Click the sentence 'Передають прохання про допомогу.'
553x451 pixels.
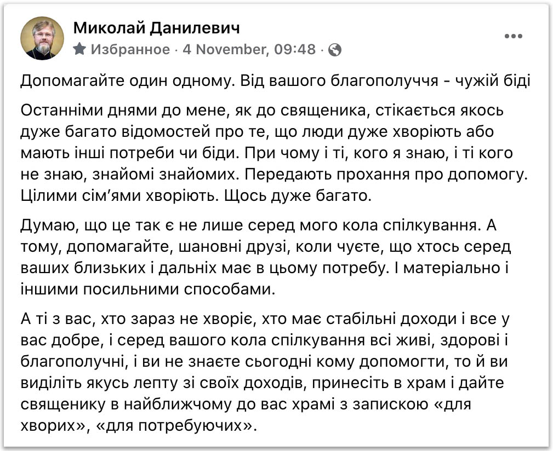click(x=386, y=175)
